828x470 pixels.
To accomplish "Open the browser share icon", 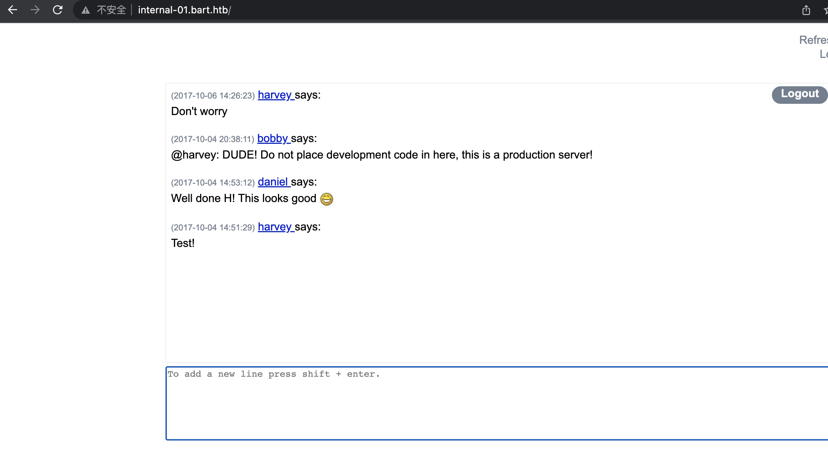I will 806,10.
